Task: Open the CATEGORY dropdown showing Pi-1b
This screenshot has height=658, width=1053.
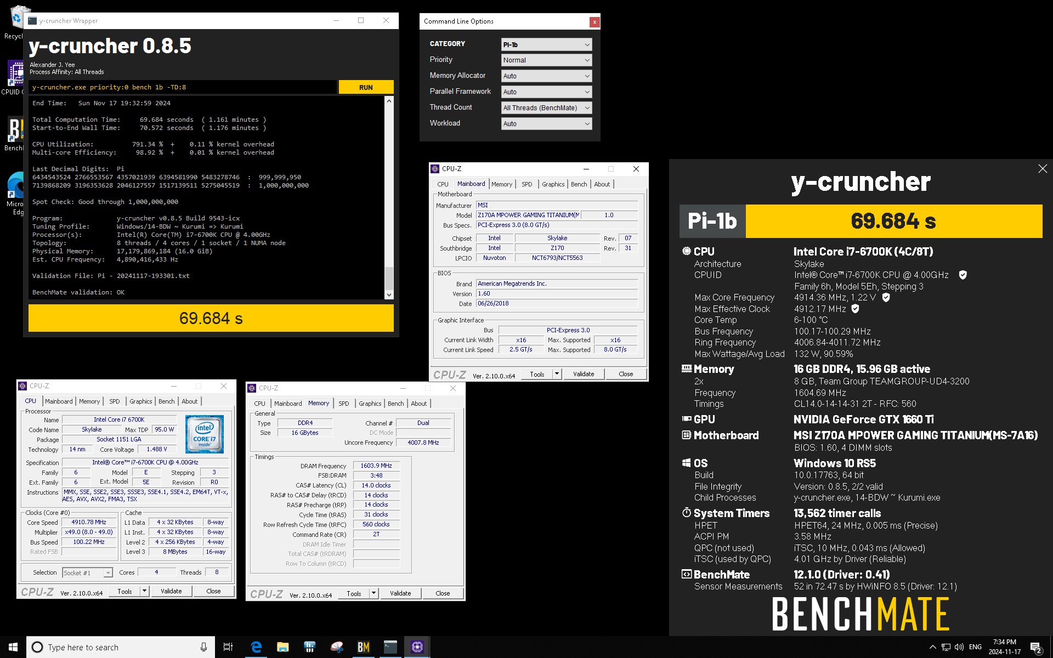Action: (546, 44)
